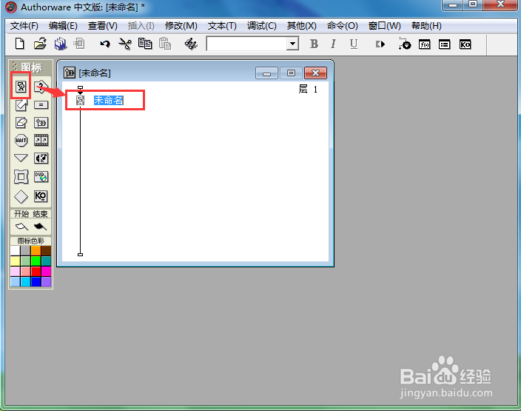Toggle Underline formatting
Screen dimensions: 521x411
click(354, 44)
